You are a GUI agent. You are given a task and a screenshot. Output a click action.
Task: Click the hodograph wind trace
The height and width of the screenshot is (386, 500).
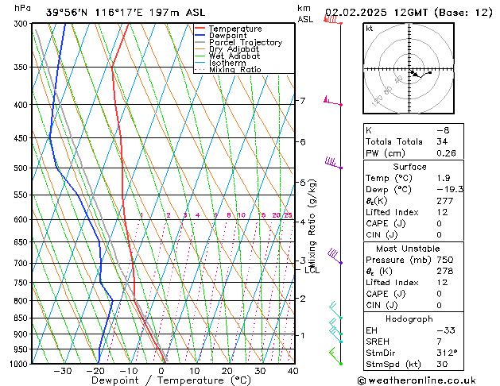(421, 74)
